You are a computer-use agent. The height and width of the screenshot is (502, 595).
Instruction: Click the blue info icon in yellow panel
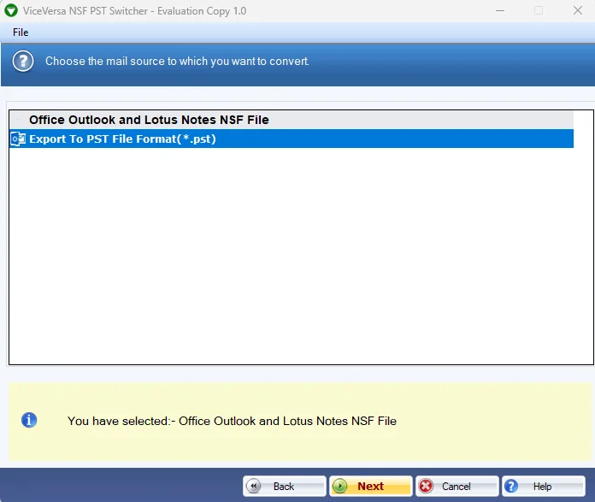29,421
